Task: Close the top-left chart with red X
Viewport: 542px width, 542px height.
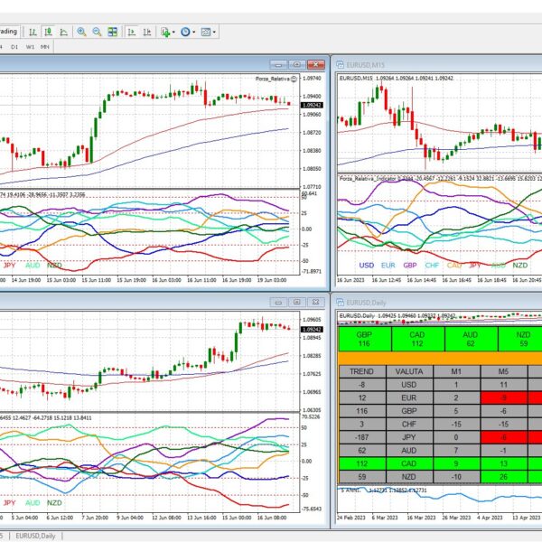Action: click(315, 65)
